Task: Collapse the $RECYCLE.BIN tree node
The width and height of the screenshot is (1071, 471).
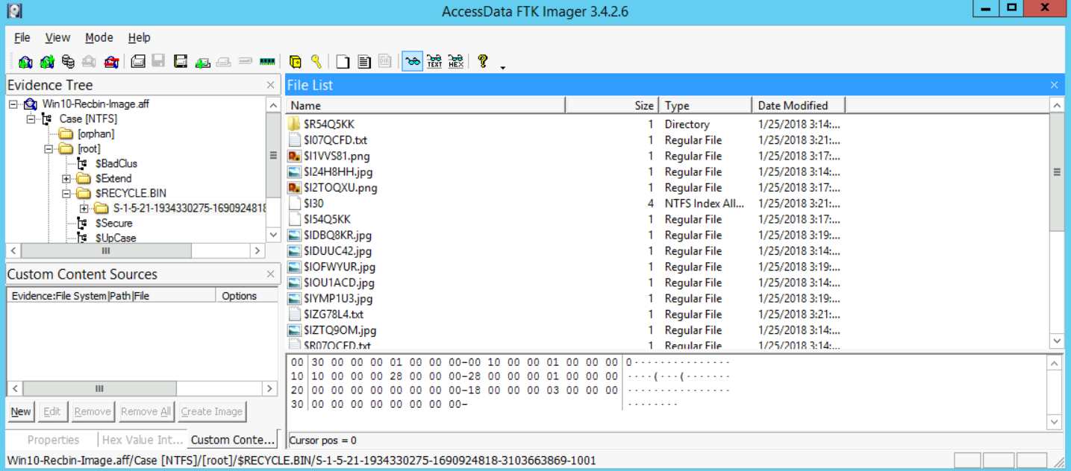Action: click(x=66, y=194)
